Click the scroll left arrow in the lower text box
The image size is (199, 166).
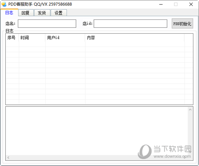[8, 158]
